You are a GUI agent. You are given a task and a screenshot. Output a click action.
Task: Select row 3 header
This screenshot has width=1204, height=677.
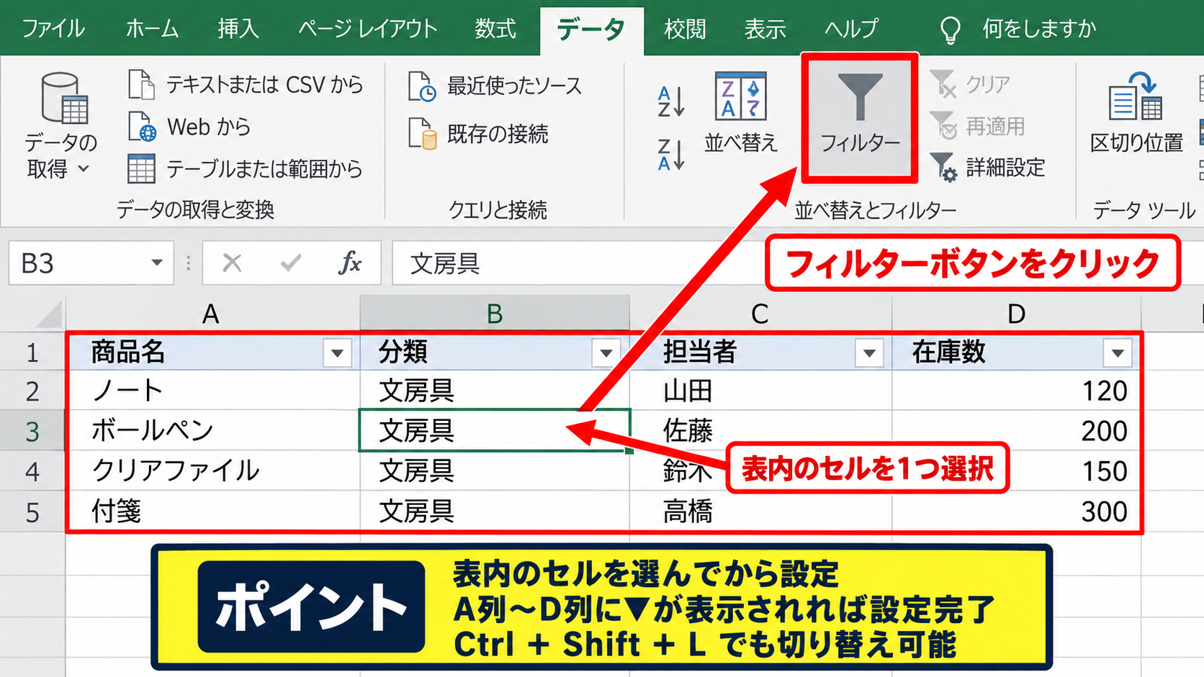coord(32,431)
